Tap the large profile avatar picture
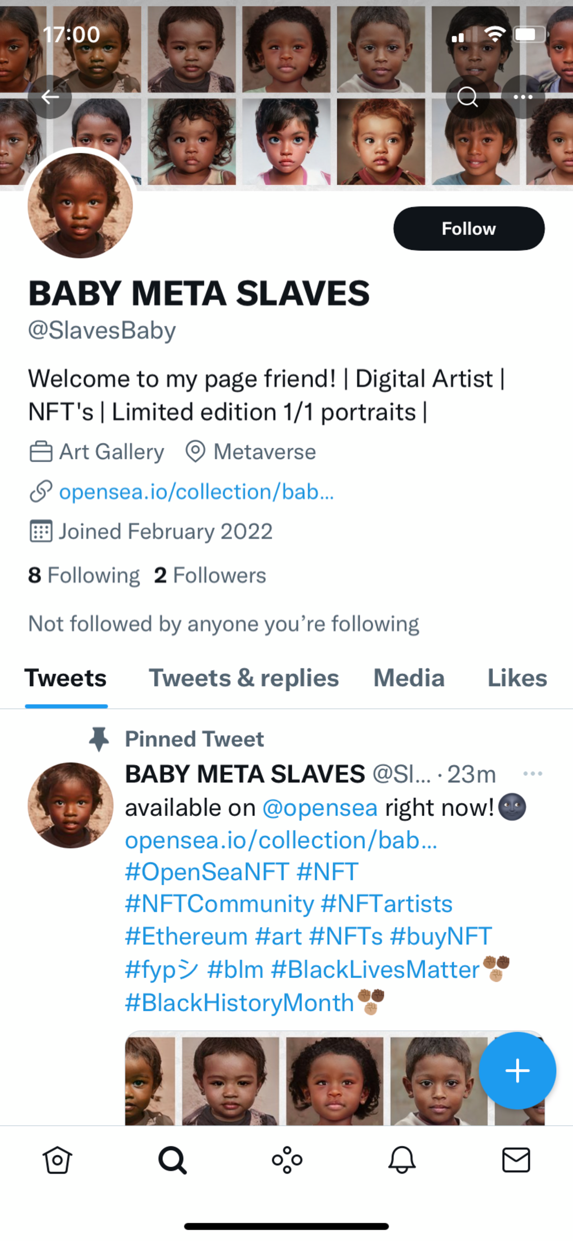The image size is (573, 1241). tap(80, 205)
